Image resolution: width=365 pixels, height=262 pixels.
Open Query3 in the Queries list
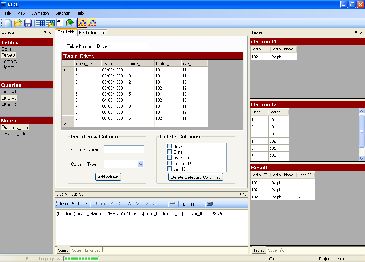pyautogui.click(x=9, y=104)
